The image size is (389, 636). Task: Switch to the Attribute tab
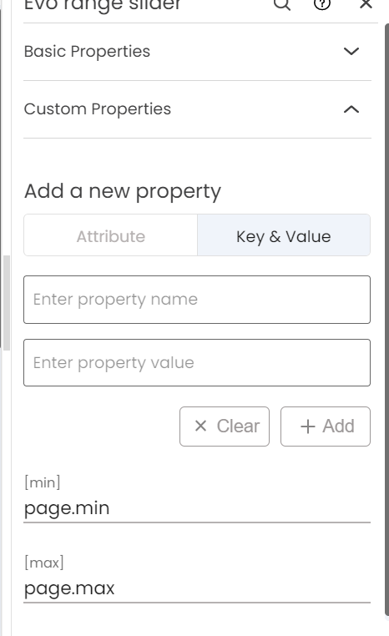[x=111, y=235]
